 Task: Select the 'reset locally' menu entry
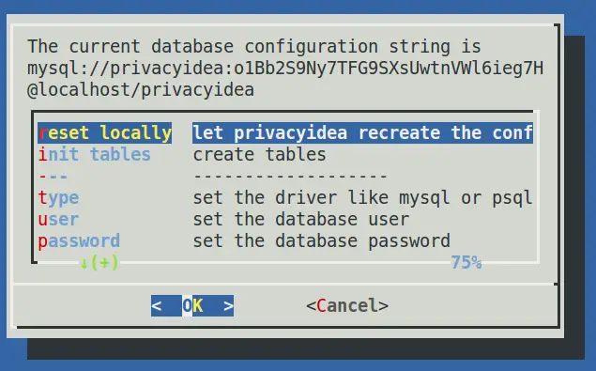click(105, 132)
